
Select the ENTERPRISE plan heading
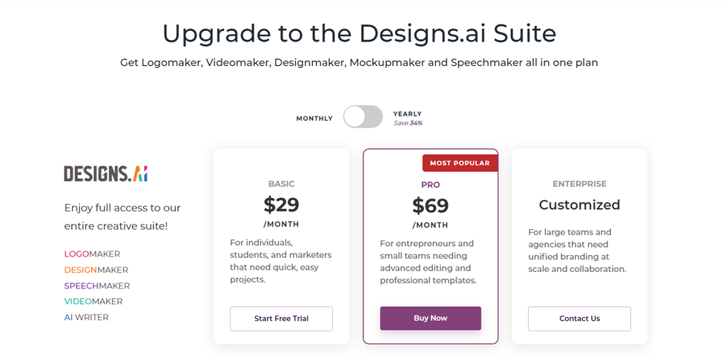[580, 184]
